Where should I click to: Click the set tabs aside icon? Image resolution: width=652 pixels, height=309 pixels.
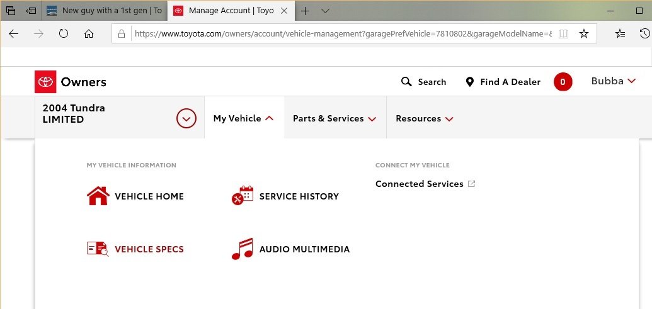pos(31,11)
